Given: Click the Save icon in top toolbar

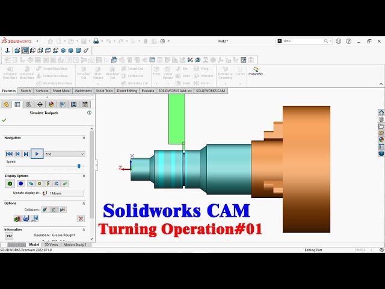Looking at the screenshot, I should (84, 42).
